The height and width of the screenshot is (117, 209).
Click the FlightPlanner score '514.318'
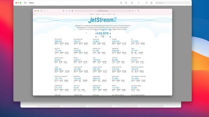point(58,88)
